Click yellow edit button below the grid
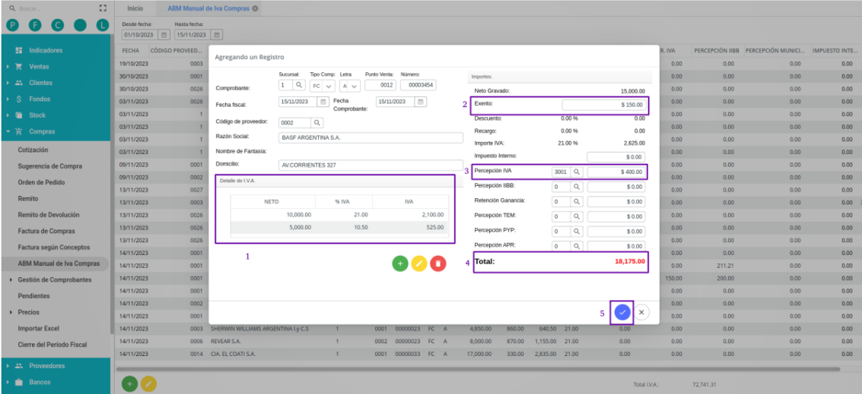The width and height of the screenshot is (862, 394). click(x=148, y=384)
